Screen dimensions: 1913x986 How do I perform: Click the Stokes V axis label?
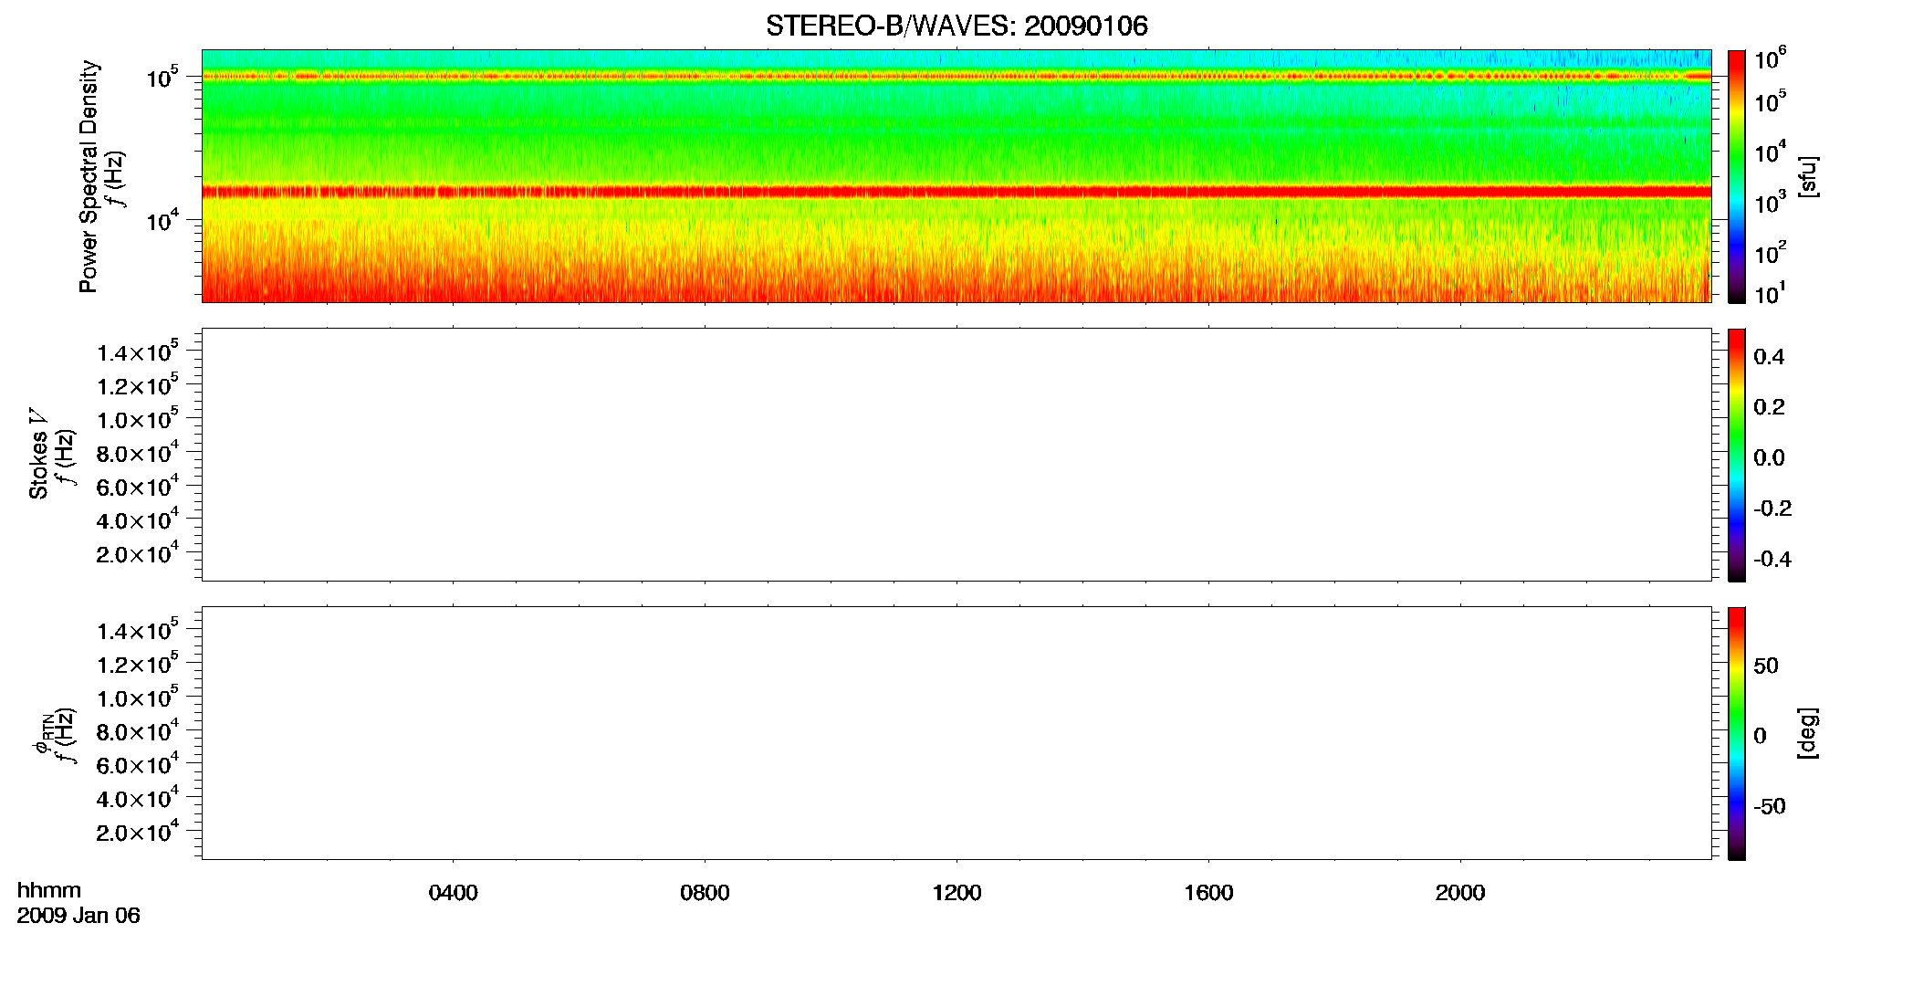pyautogui.click(x=38, y=455)
